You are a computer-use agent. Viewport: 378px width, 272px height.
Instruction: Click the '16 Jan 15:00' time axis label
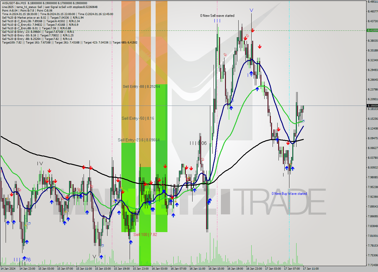click(216, 269)
